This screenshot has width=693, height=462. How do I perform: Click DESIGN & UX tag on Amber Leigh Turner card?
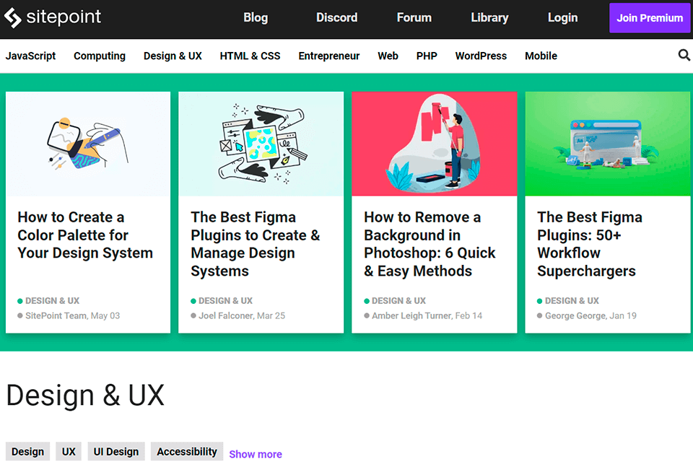(x=398, y=301)
